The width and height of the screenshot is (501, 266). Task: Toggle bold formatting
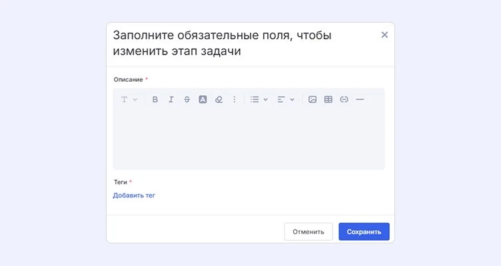tap(155, 100)
